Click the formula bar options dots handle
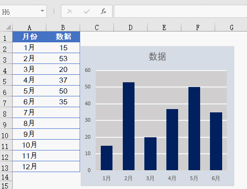The width and height of the screenshot is (247, 189). (x=54, y=11)
